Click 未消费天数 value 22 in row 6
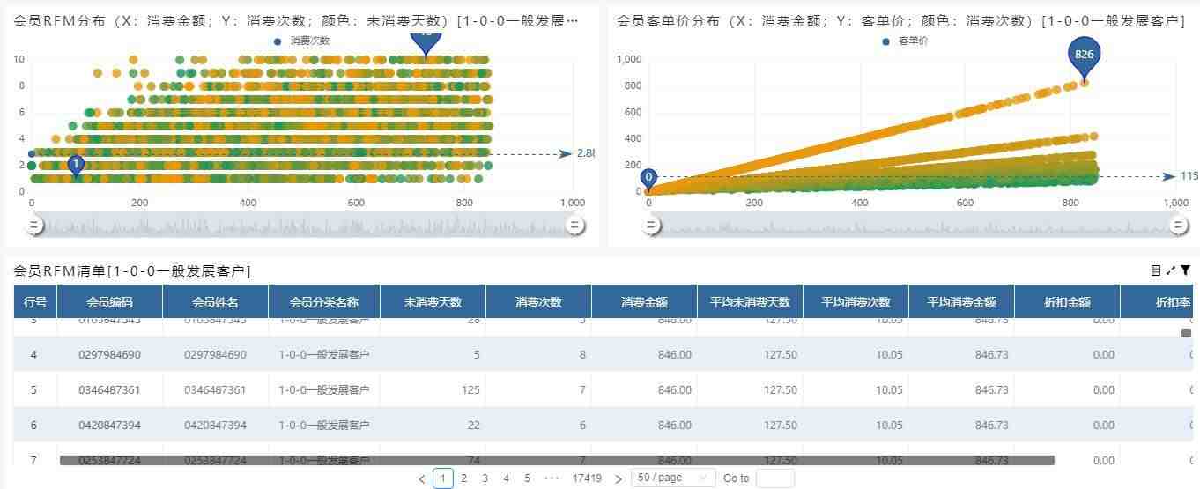This screenshot has height=489, width=1200. click(x=433, y=426)
